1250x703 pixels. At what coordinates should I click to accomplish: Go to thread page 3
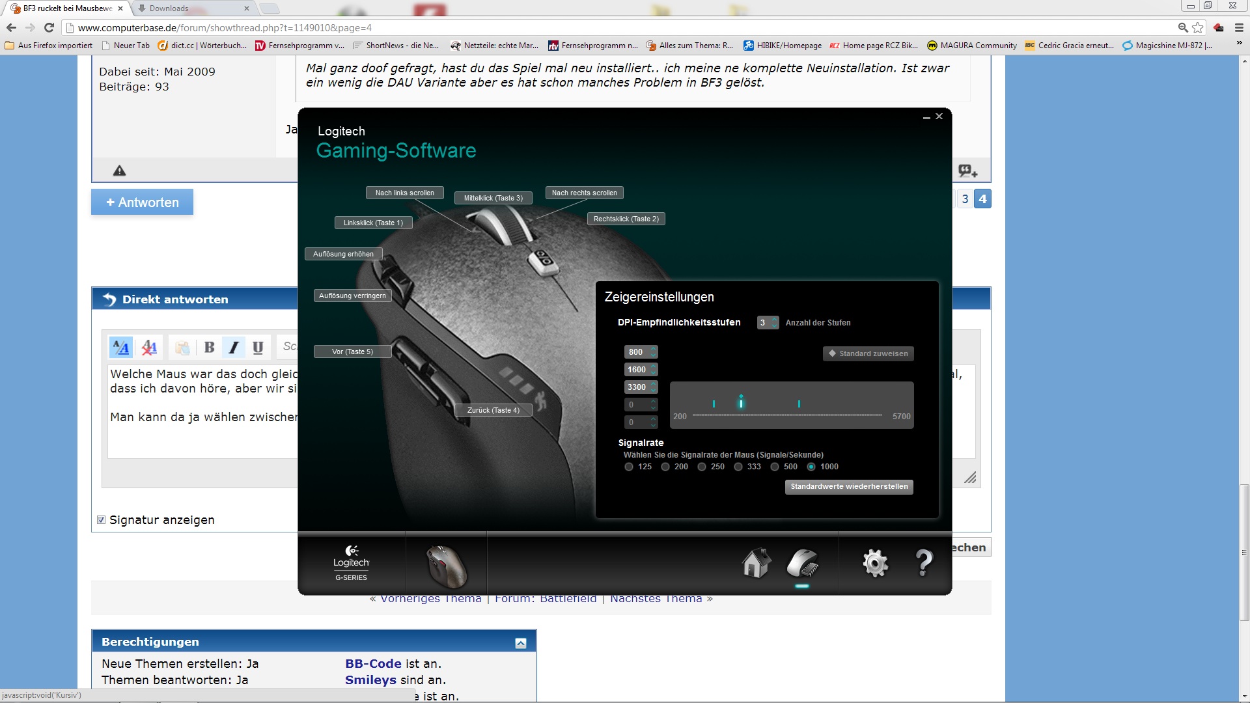point(965,199)
